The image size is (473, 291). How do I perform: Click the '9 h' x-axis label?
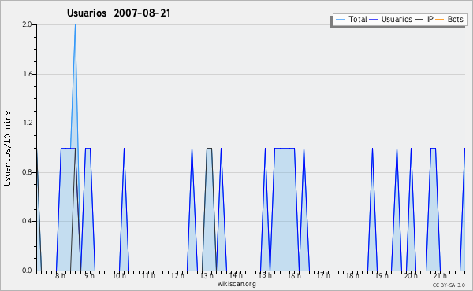[x=90, y=275]
